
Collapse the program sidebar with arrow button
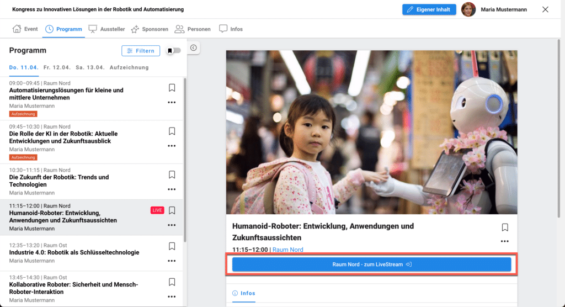pyautogui.click(x=194, y=48)
